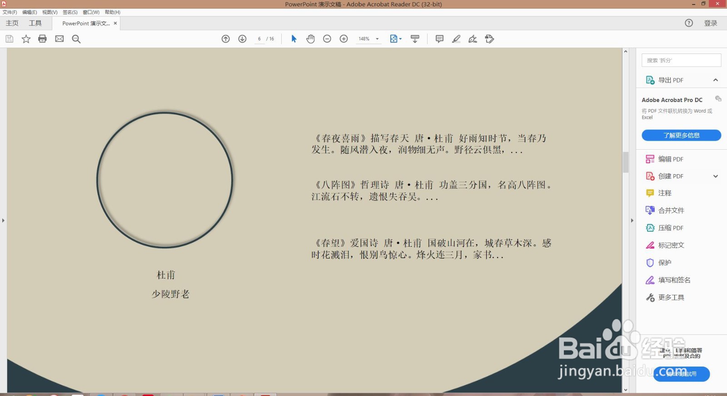Send file by email envelope icon
727x396 pixels.
coord(60,39)
